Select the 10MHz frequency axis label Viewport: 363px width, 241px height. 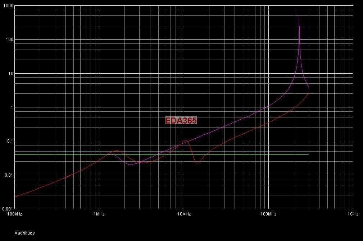184,214
